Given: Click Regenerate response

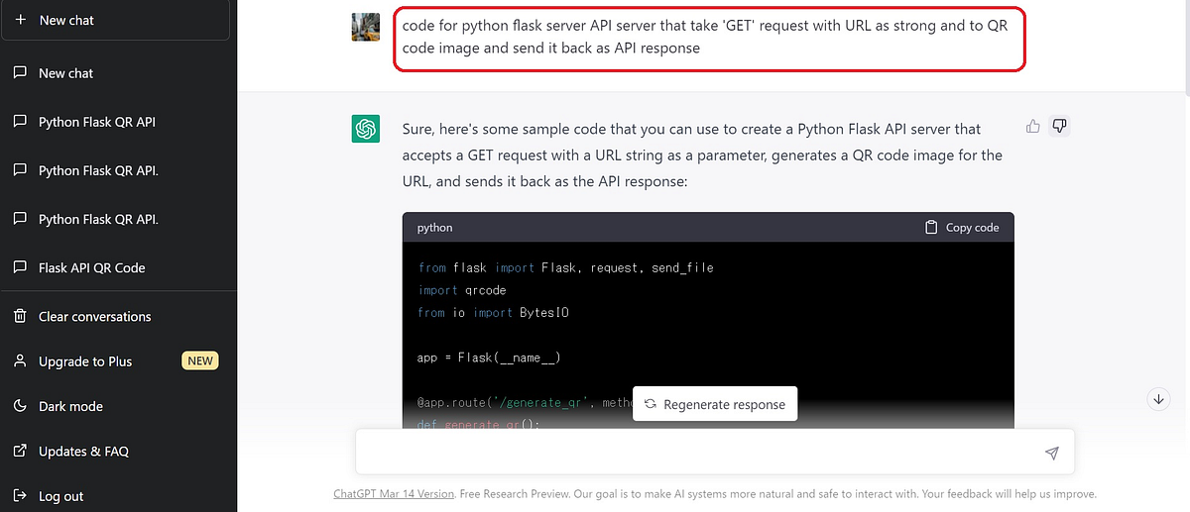Looking at the screenshot, I should (715, 404).
